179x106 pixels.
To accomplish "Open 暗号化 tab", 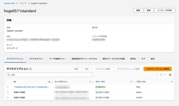I will click(133, 59).
